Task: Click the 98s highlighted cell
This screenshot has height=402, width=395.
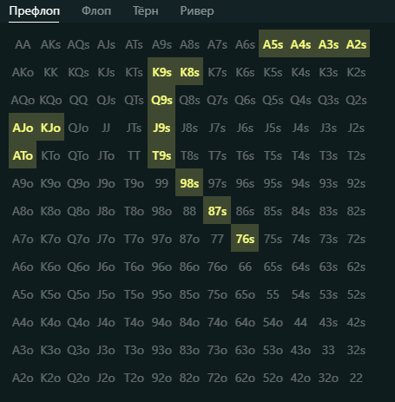Action: point(189,183)
